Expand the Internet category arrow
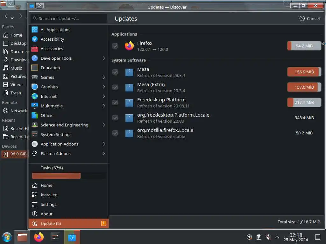The height and width of the screenshot is (244, 326). point(104,97)
